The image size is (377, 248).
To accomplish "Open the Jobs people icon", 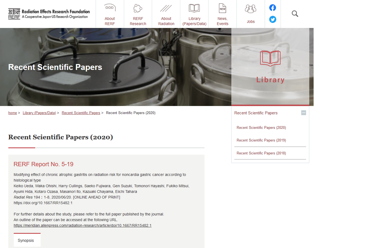I will 250,9.
